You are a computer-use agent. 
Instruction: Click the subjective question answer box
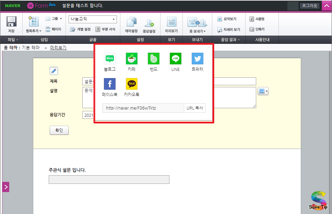point(109,179)
